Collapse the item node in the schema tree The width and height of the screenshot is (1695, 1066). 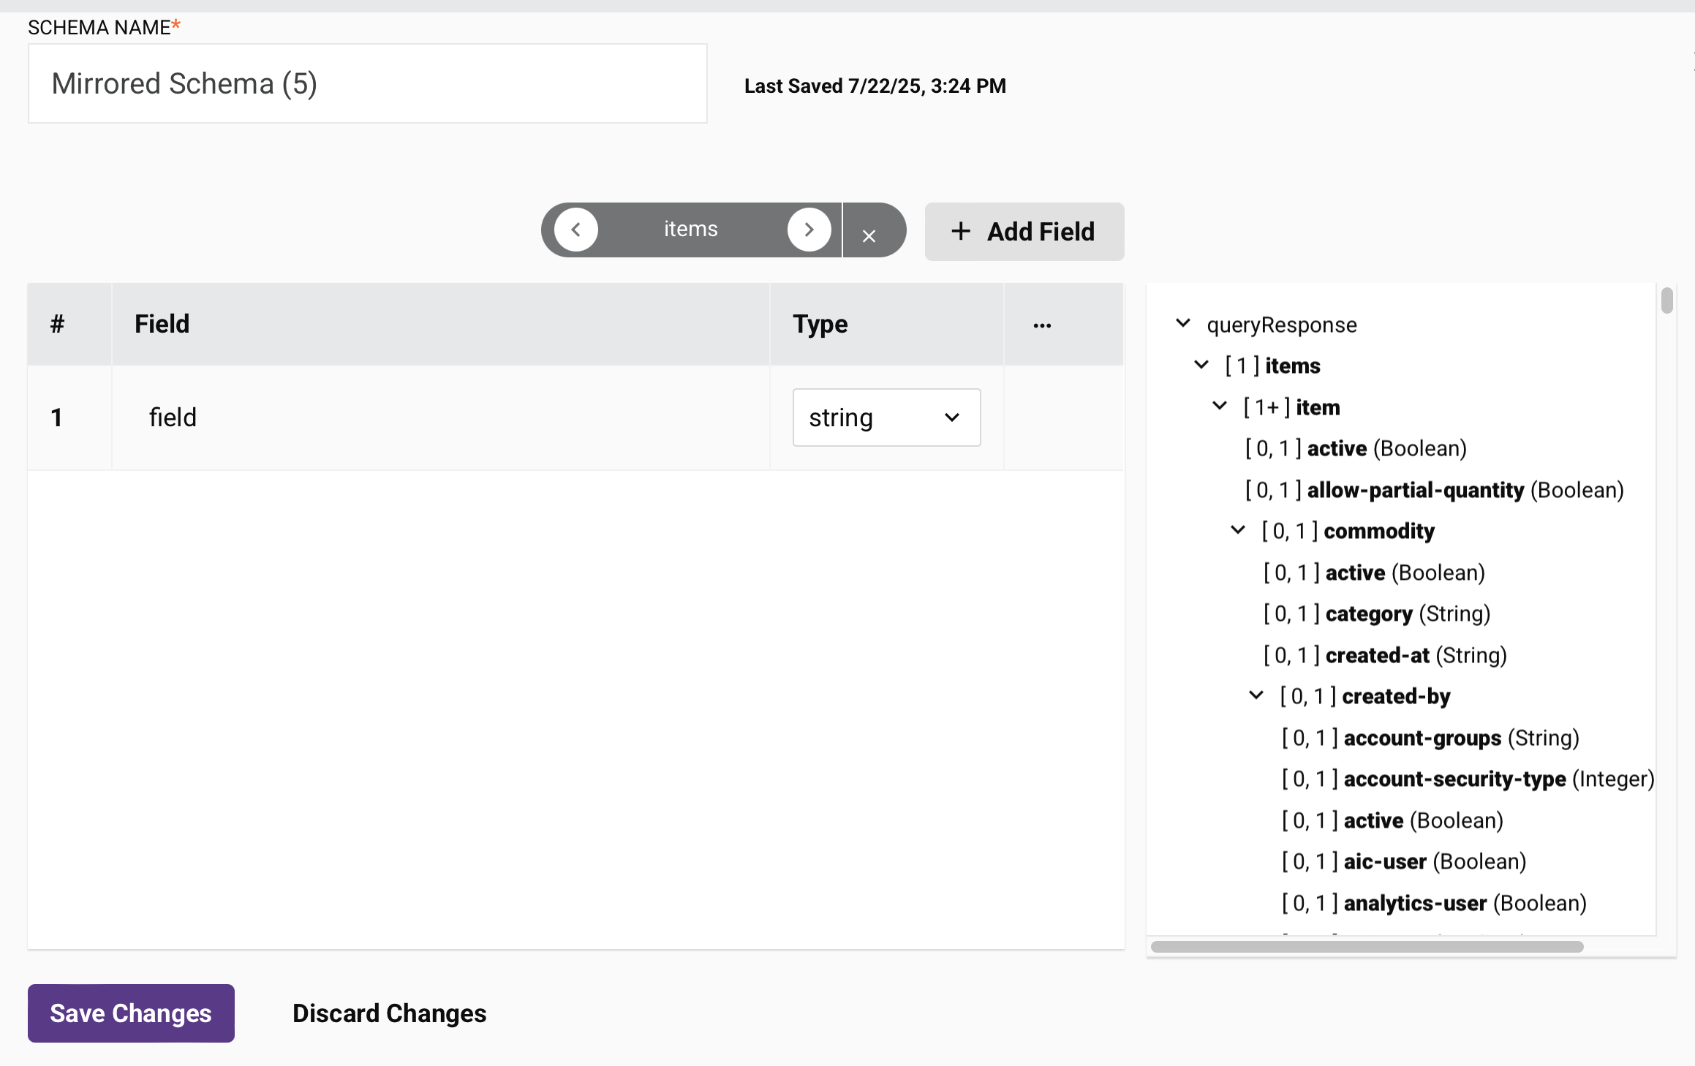1219,406
